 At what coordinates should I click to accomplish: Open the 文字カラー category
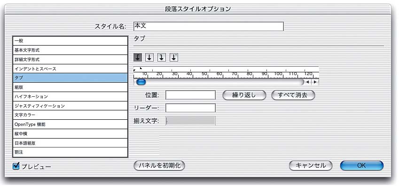pyautogui.click(x=70, y=115)
